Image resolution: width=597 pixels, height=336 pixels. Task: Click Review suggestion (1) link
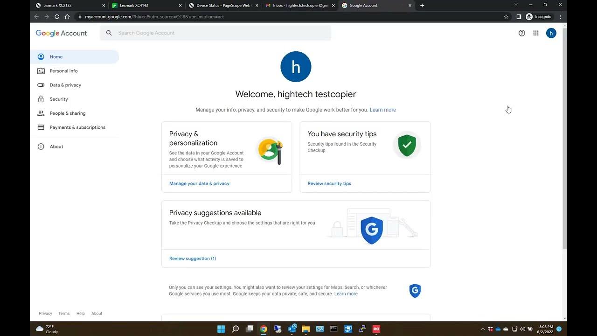click(x=193, y=259)
